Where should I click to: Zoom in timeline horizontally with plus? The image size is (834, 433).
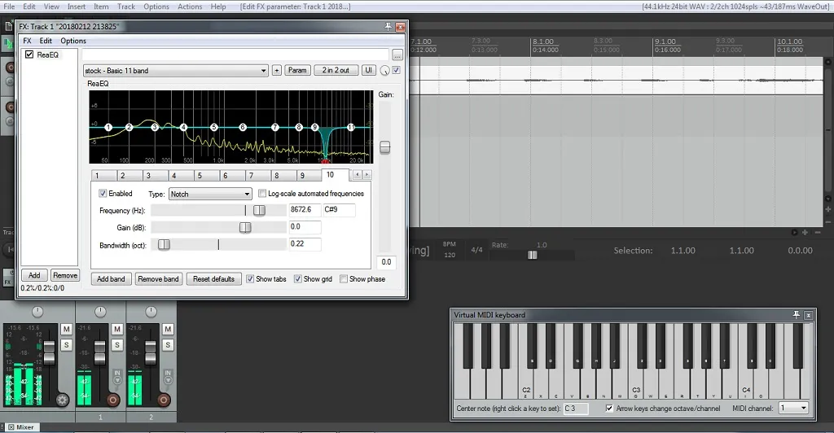pyautogui.click(x=805, y=232)
